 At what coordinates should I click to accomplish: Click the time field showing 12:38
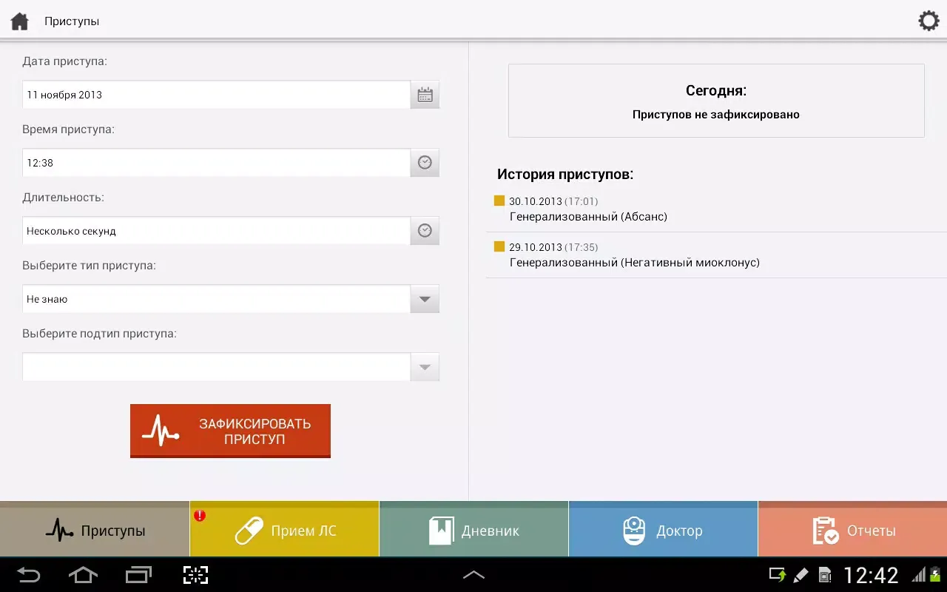point(216,163)
